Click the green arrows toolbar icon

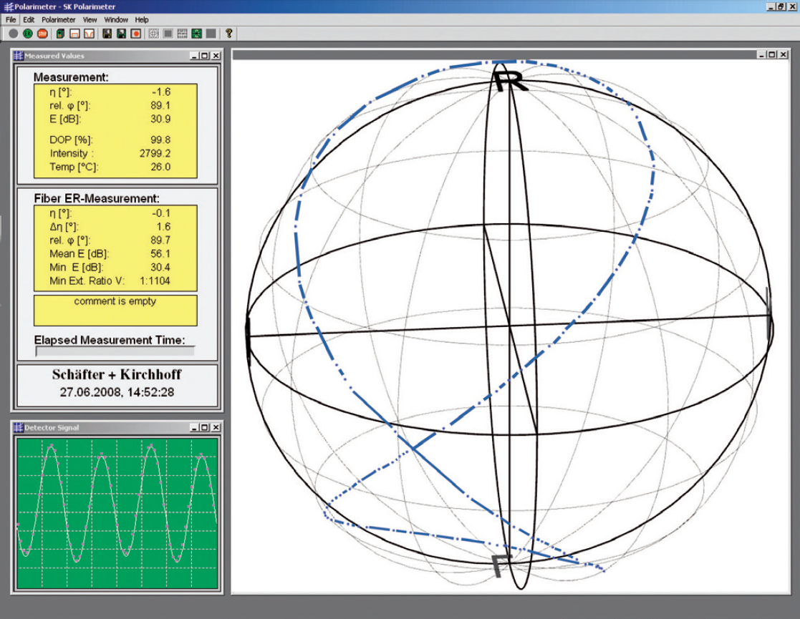[197, 34]
